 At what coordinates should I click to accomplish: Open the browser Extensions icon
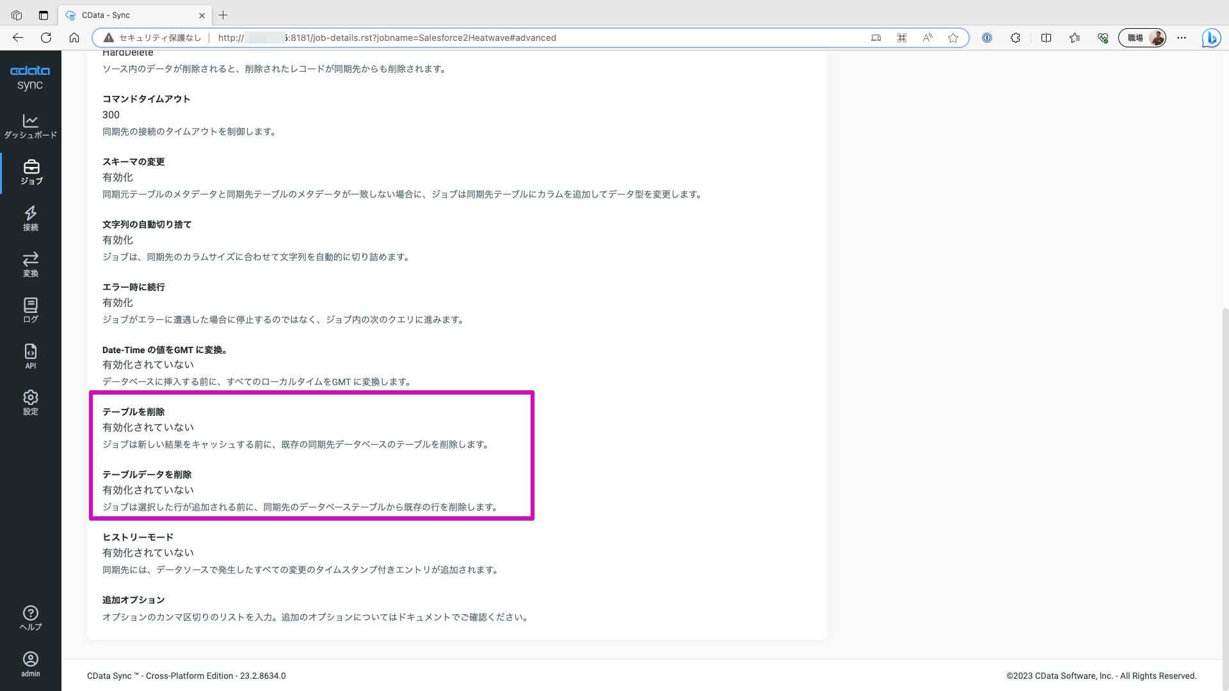pos(1015,38)
